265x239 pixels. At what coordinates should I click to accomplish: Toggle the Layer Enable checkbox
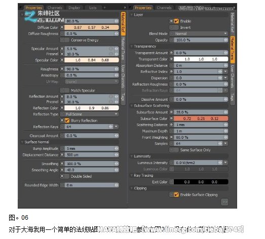coord(176,21)
